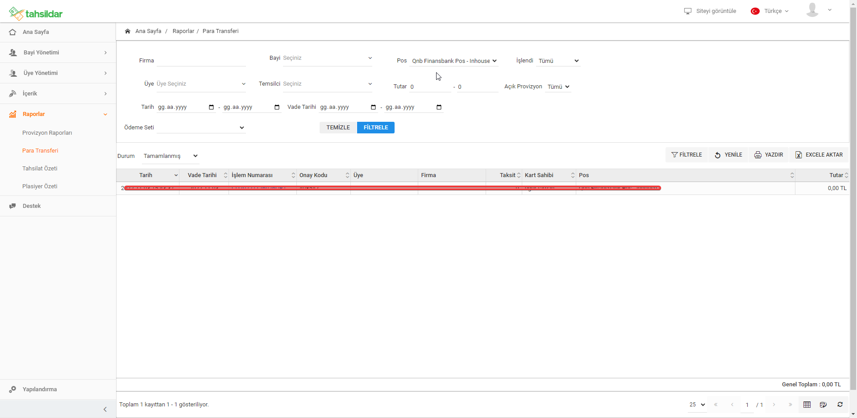857x418 pixels.
Task: Click the Siteyi görüntüle link
Action: point(716,11)
